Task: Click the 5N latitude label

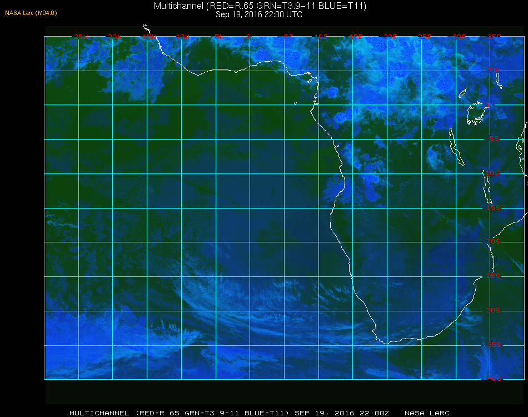Action: click(x=494, y=70)
